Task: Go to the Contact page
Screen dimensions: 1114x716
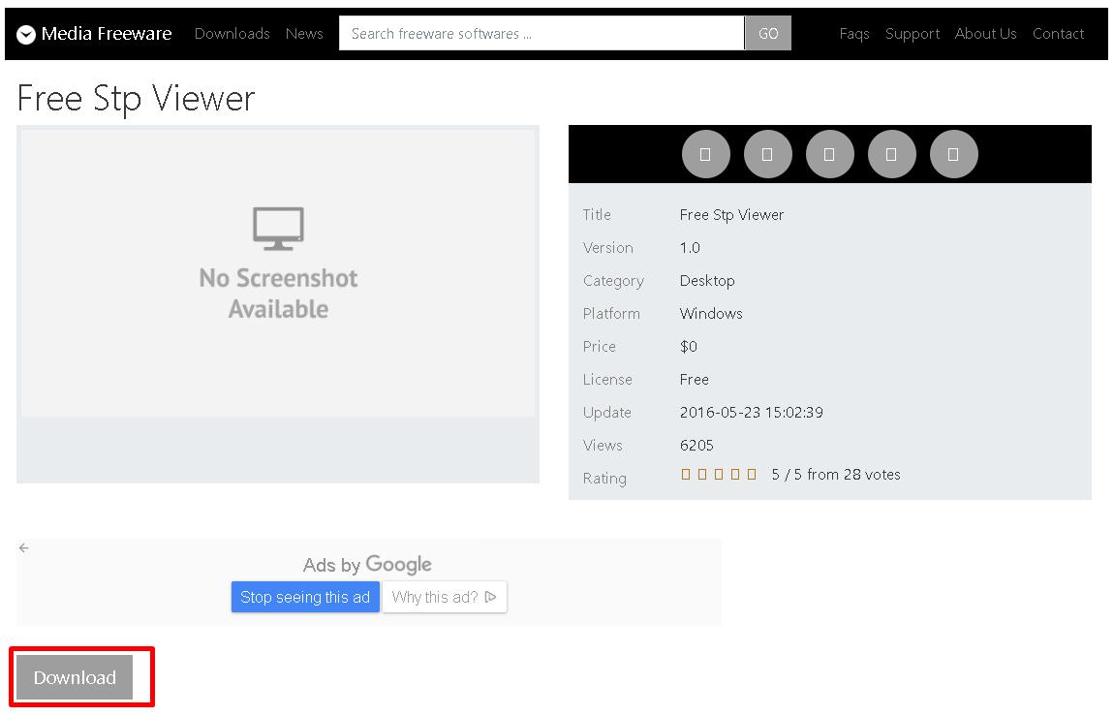Action: click(1058, 34)
